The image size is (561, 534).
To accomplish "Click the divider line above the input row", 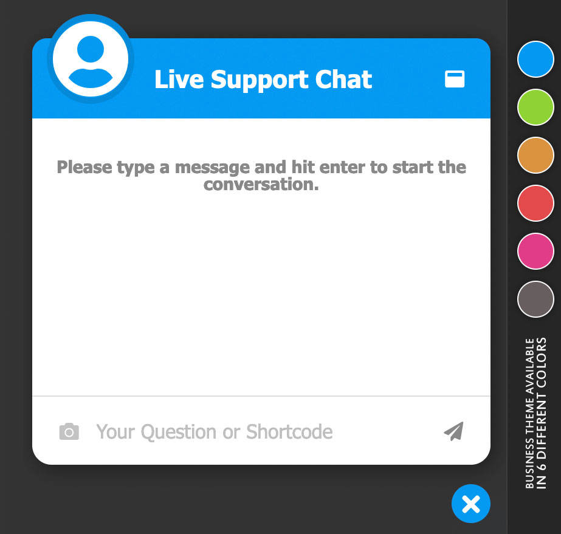I will [x=261, y=396].
